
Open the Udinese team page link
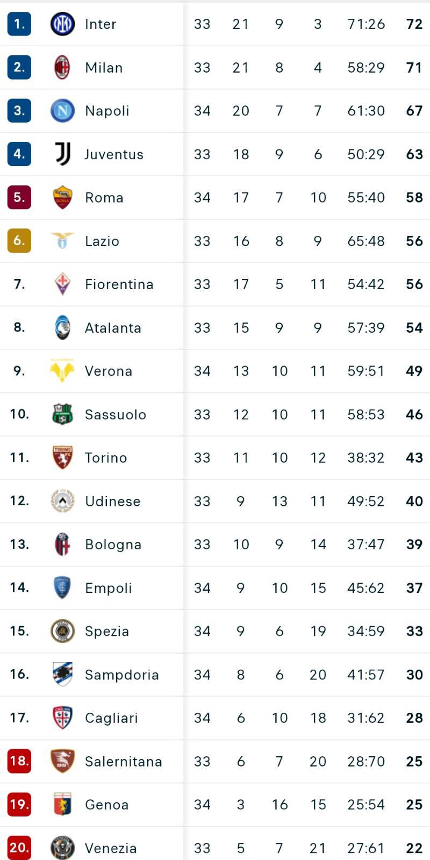(112, 501)
